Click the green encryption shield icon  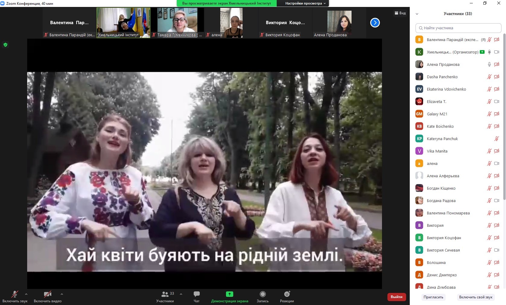5,45
